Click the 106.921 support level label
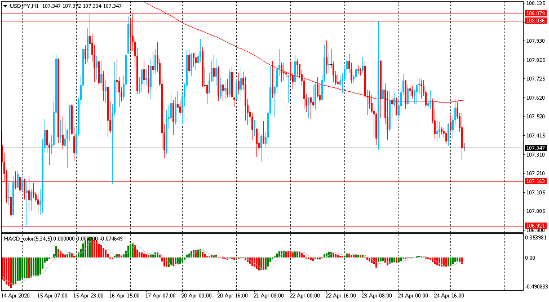 coord(535,226)
